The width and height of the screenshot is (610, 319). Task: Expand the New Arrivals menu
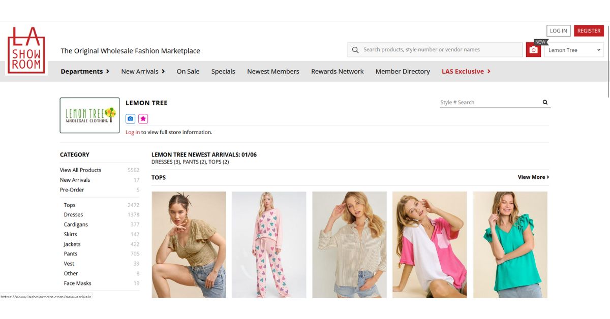(x=143, y=72)
